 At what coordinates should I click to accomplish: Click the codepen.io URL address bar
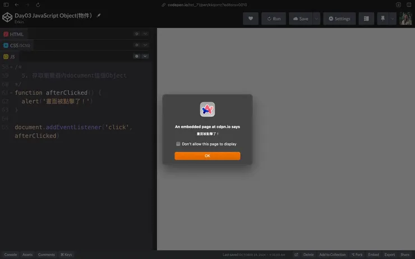pos(208,4)
